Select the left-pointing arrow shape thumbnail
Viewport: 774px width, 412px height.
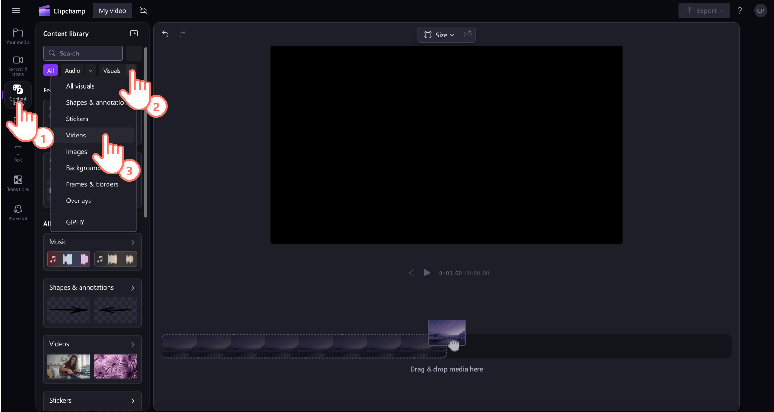(x=116, y=310)
